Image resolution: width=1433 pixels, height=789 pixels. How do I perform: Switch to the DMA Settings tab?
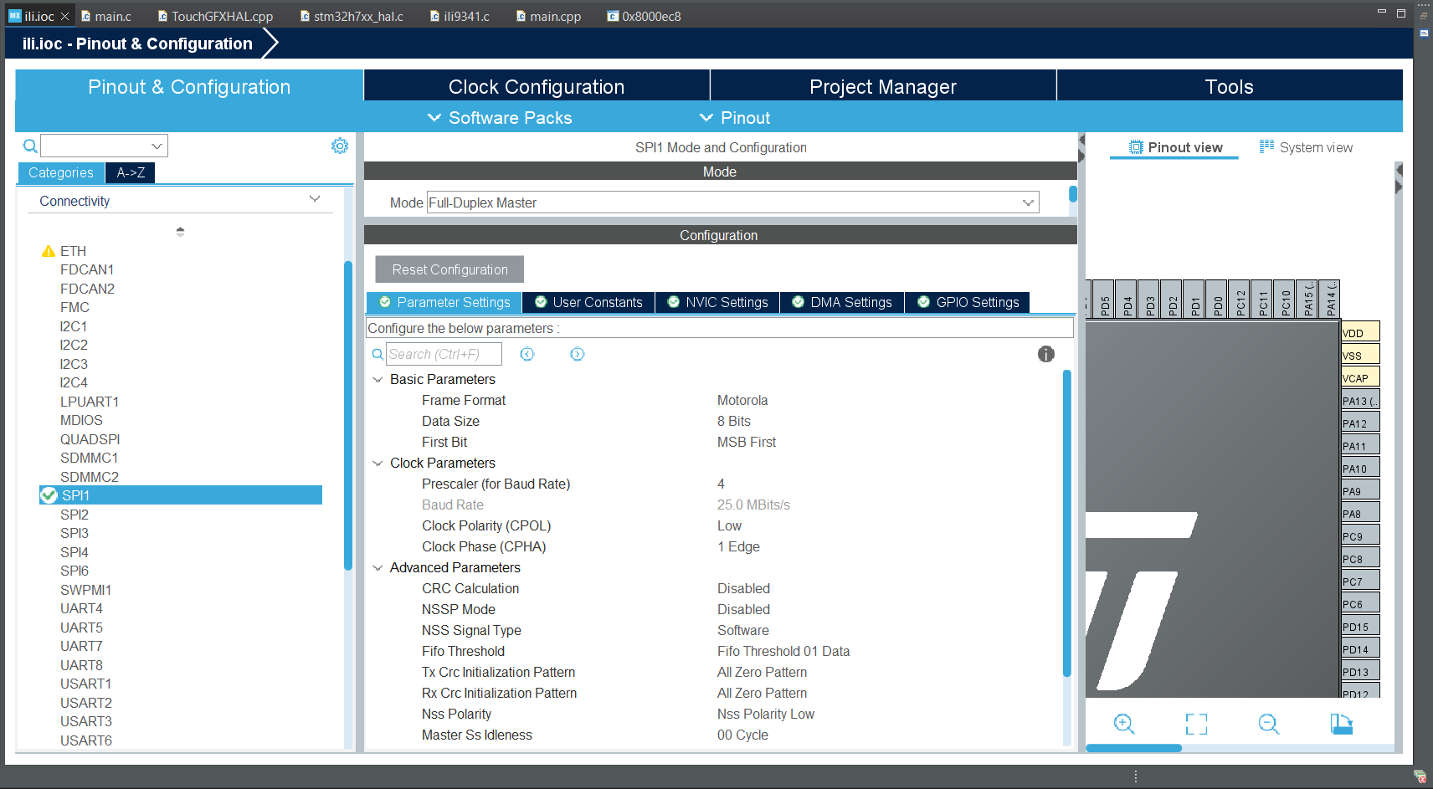click(842, 302)
